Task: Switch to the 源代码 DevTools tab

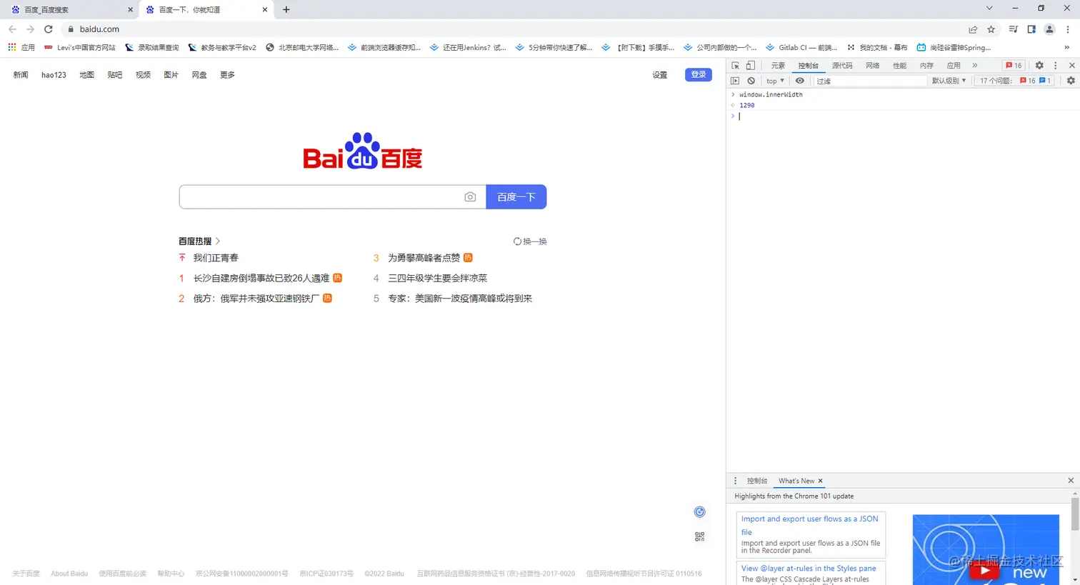Action: [842, 65]
